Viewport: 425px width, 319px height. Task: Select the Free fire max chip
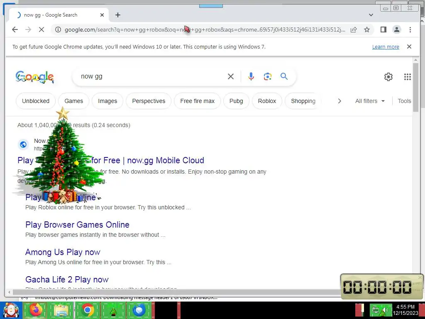coord(197,101)
